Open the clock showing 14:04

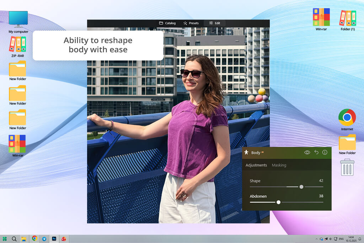pos(351,239)
